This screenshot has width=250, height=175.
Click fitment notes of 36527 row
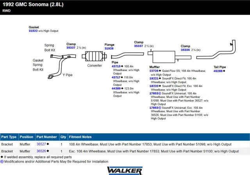pos(150,144)
